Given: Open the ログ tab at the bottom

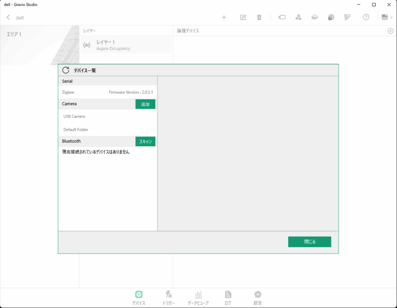Looking at the screenshot, I should click(228, 297).
